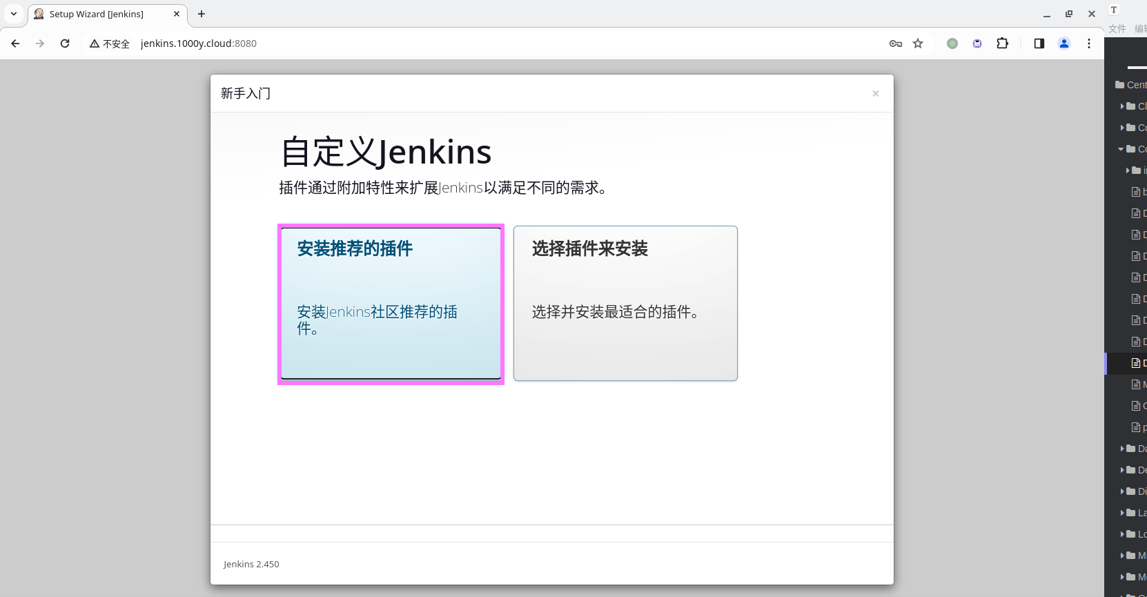Open the 文件 menu in the right-side app

click(1117, 28)
